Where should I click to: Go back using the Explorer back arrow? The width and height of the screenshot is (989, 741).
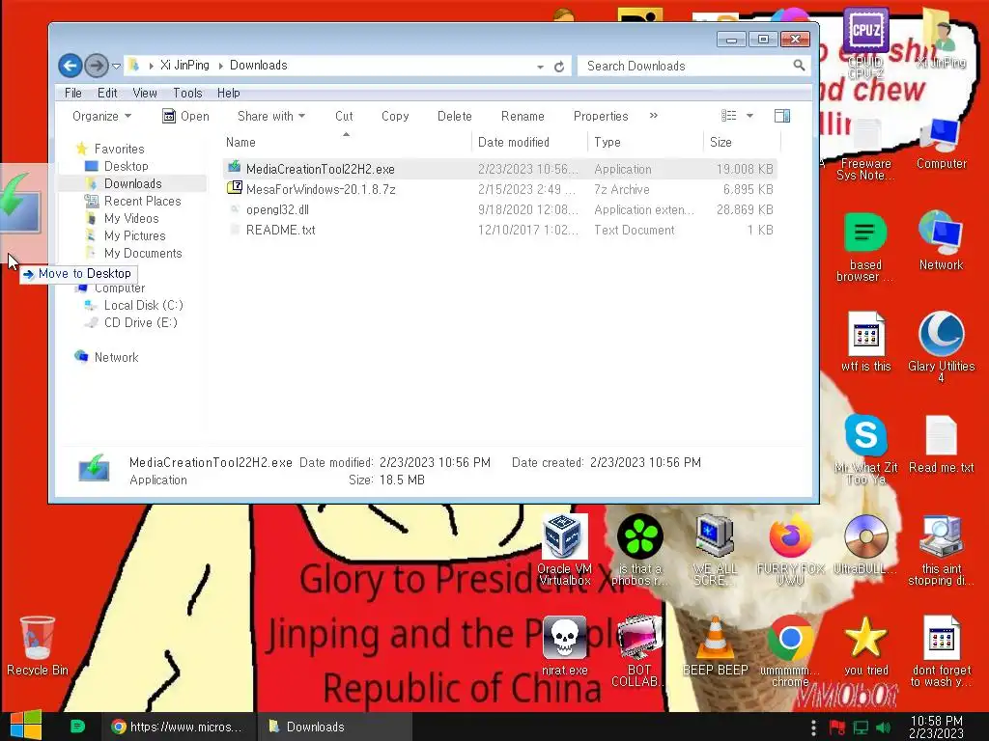tap(70, 65)
